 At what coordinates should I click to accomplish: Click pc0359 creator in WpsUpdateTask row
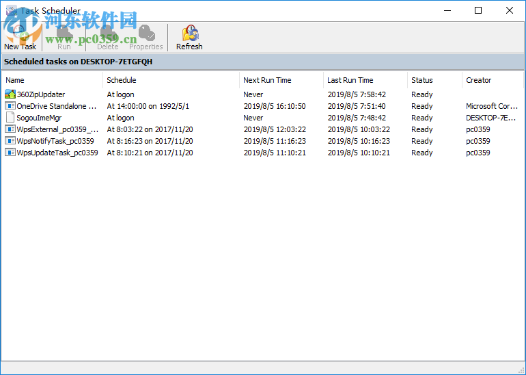pos(478,153)
